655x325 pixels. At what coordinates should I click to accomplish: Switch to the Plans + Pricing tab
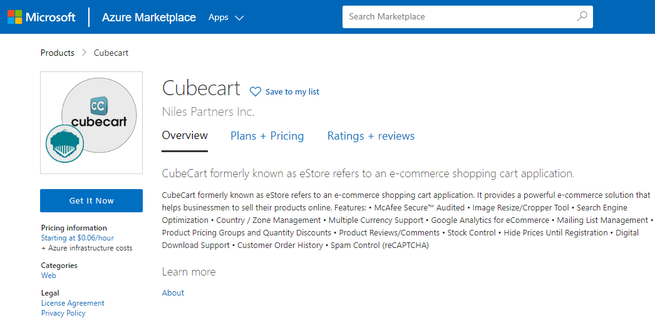coord(267,136)
